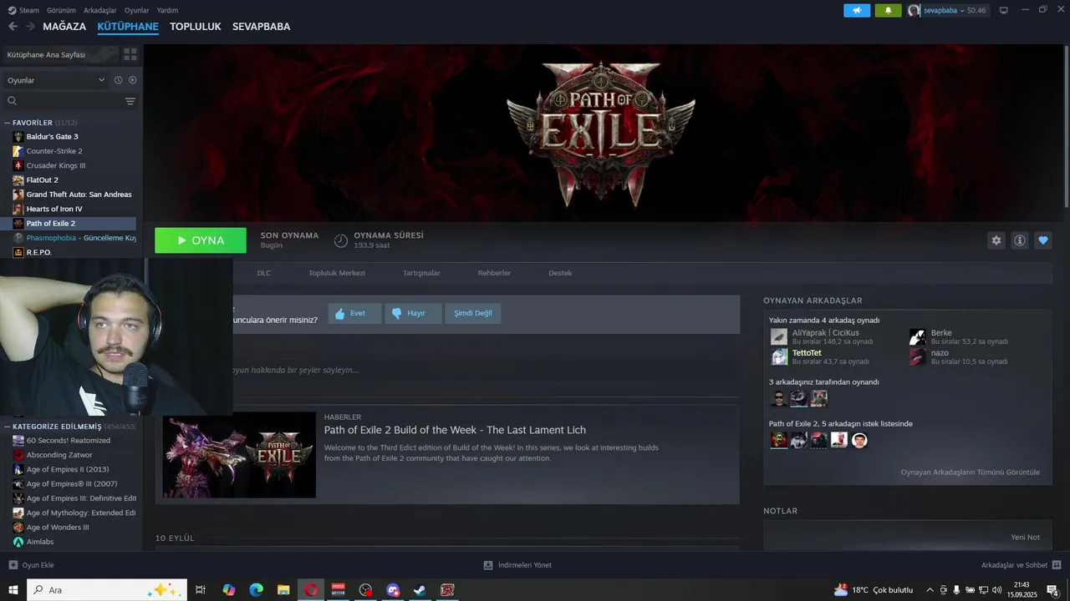
Task: Click Kütüphane Ana Sayfası button
Action: coord(59,54)
